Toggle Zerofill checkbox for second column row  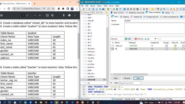(183, 49)
